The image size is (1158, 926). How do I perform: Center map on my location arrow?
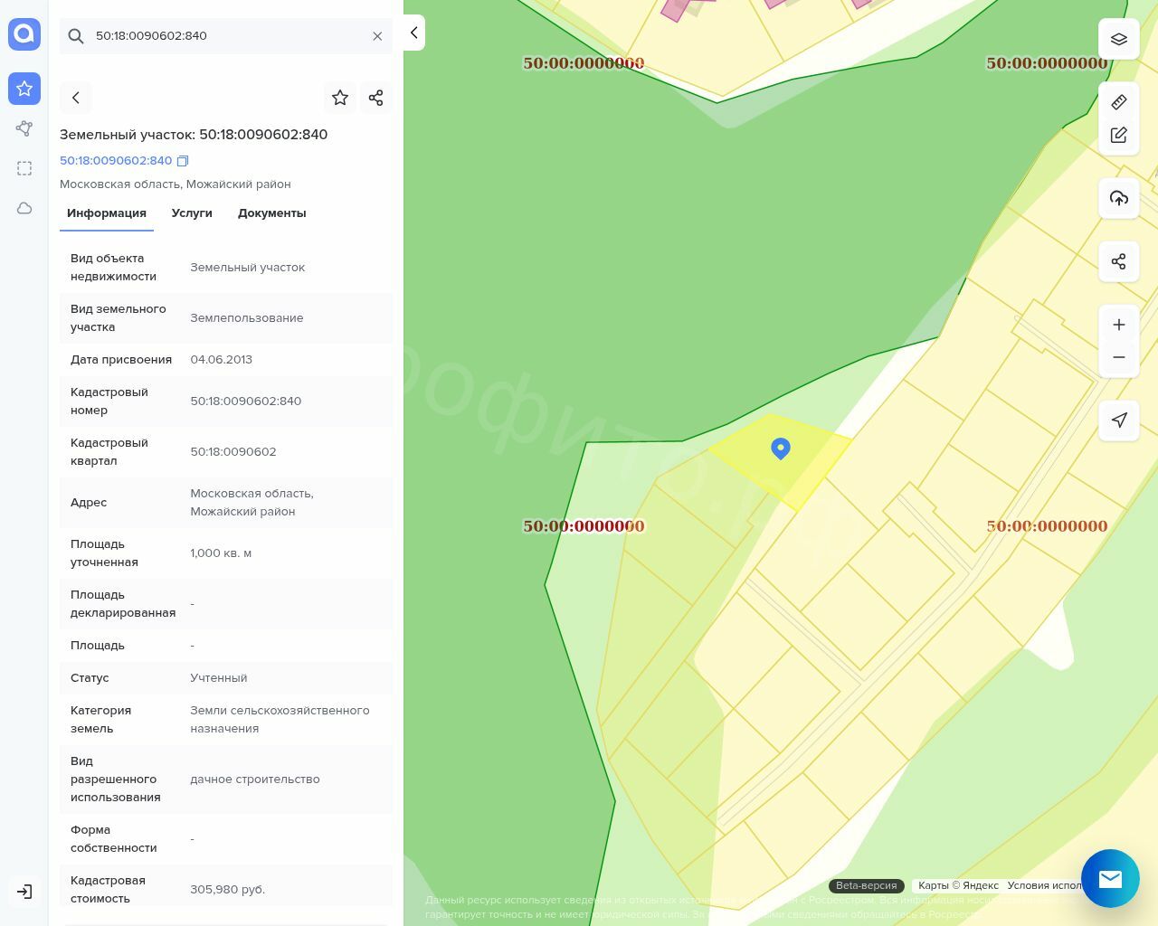tap(1118, 420)
